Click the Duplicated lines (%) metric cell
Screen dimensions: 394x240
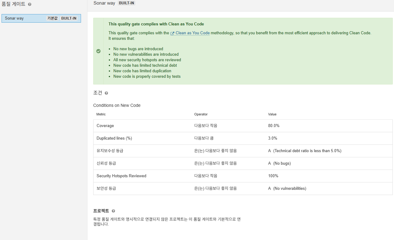point(114,138)
